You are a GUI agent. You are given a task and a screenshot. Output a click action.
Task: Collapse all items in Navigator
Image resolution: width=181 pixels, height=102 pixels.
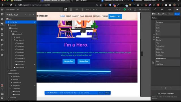click(x=26, y=14)
